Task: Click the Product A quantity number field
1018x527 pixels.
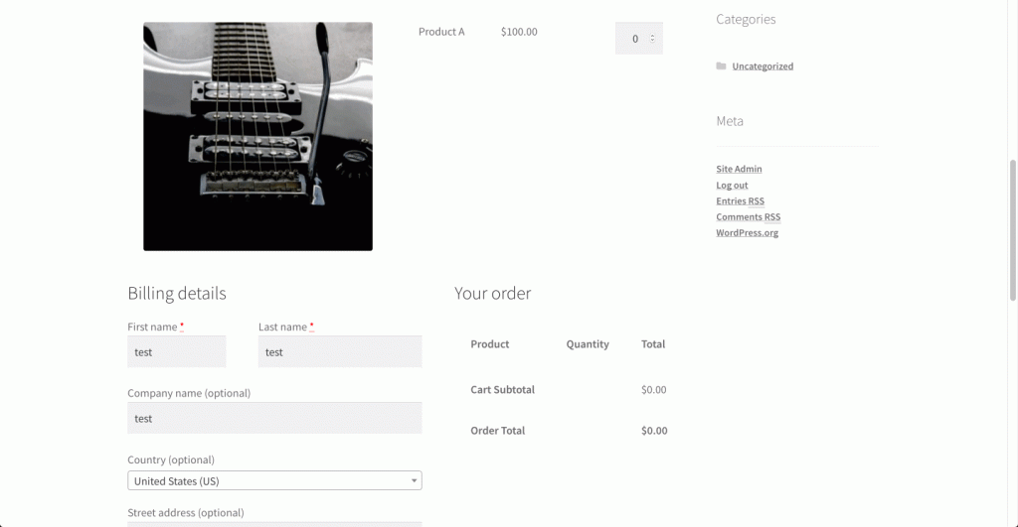Action: click(x=634, y=39)
